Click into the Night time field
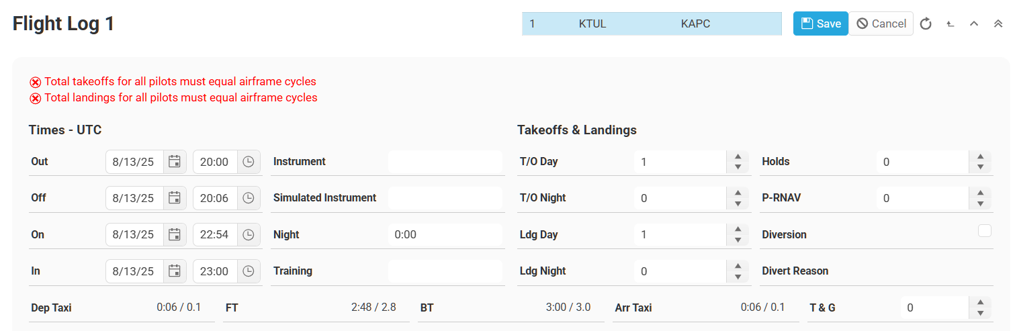Viewport: 1015px width, 331px height. (445, 235)
